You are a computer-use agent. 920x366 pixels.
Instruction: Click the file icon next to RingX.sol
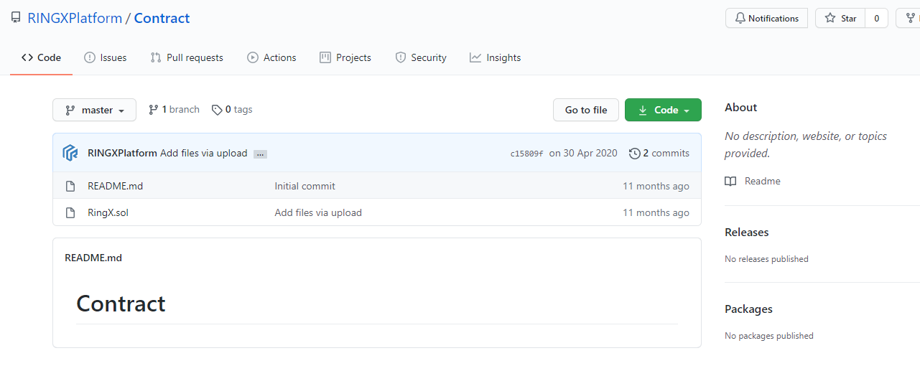(70, 212)
